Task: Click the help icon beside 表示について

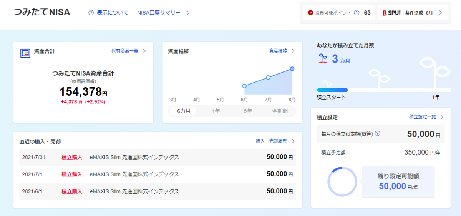Action: (x=91, y=13)
